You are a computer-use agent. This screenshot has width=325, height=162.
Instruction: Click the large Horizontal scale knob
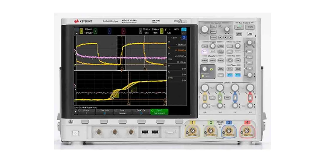click(205, 30)
